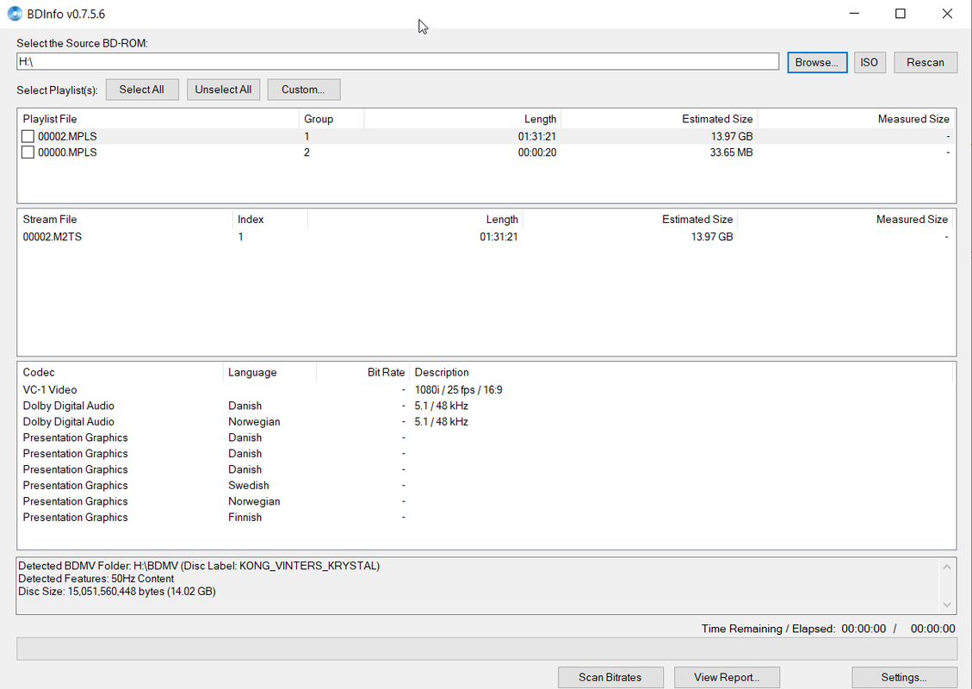
Task: Tick the 00000.MPLS playlist checkbox
Action: [28, 152]
